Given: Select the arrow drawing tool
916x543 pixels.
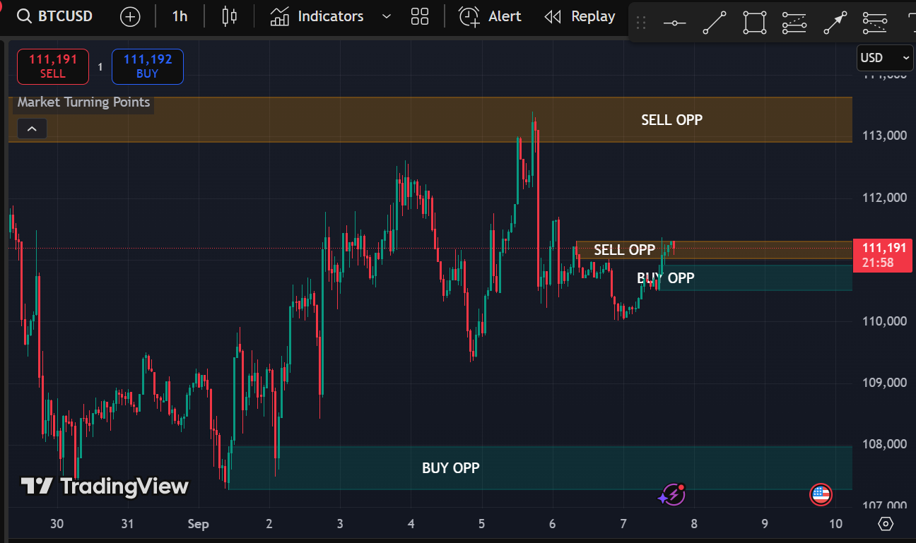Looking at the screenshot, I should click(x=835, y=23).
